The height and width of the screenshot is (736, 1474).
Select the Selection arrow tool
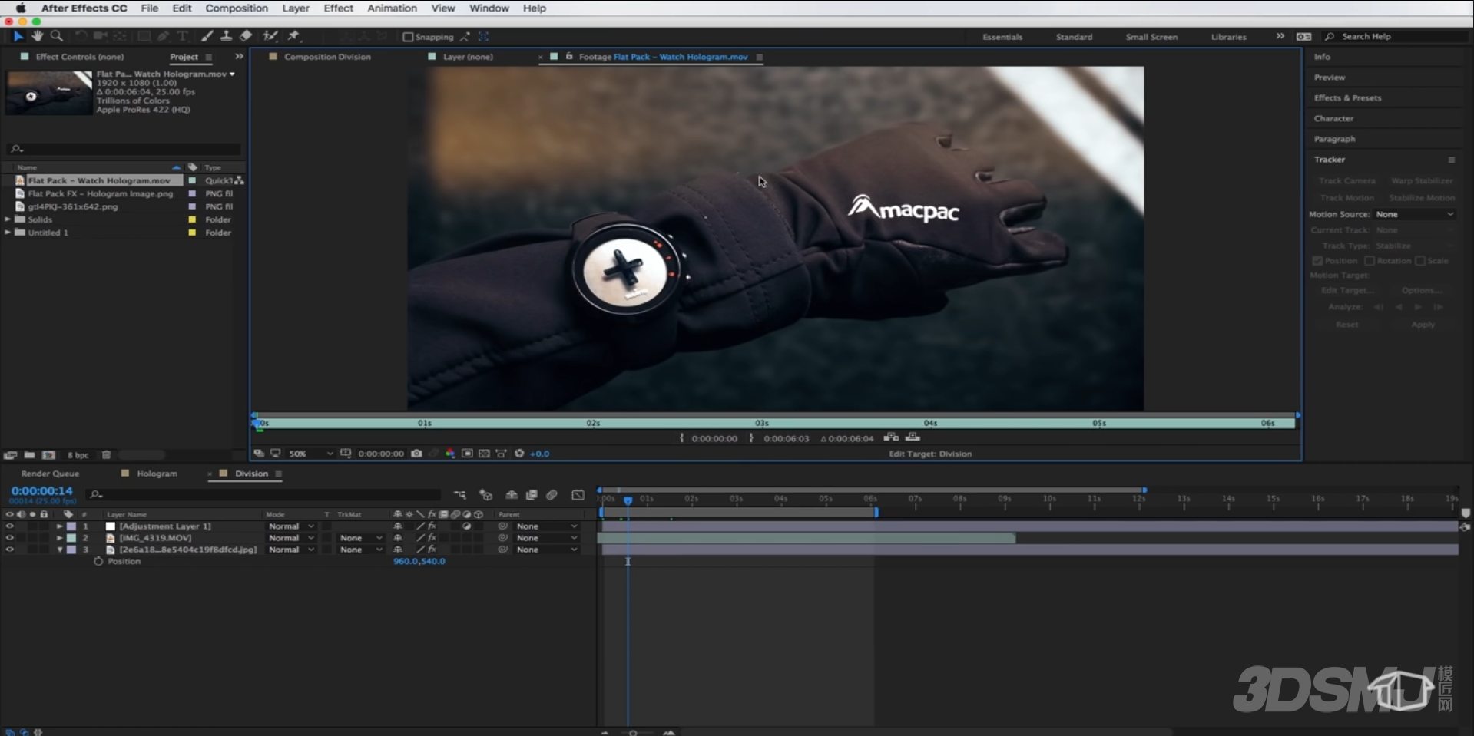pos(18,36)
